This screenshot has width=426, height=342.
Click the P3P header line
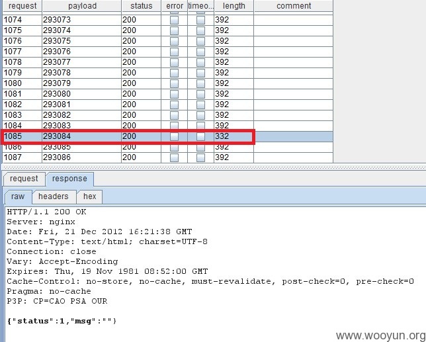tap(57, 301)
